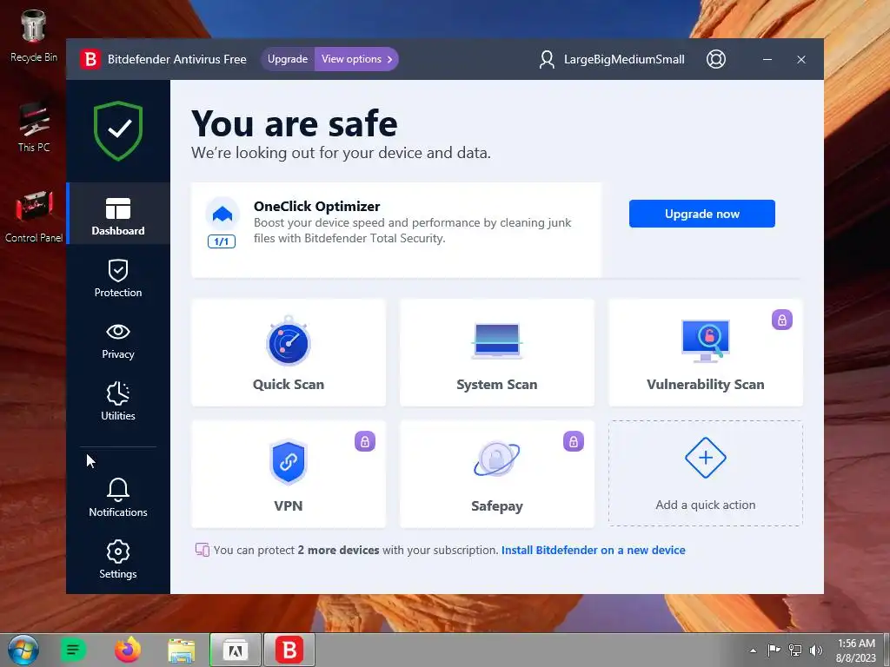
Task: Click the devices icon beside subscription text
Action: tap(202, 550)
